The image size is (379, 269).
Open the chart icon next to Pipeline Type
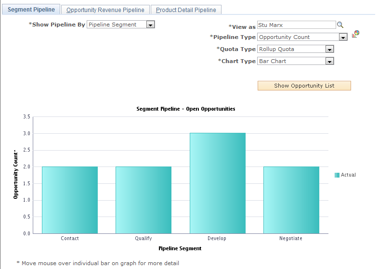tap(355, 34)
